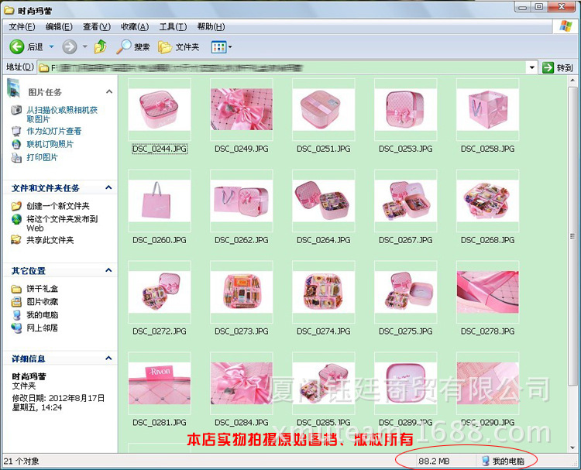
Task: Open 饼干礼盒 folder link
Action: 43,289
